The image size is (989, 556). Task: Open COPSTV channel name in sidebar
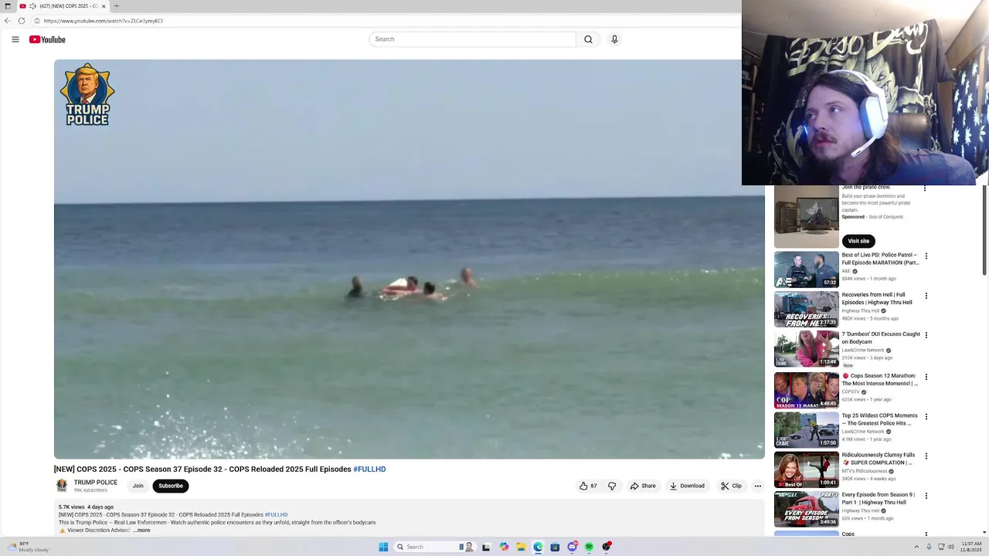coord(851,392)
